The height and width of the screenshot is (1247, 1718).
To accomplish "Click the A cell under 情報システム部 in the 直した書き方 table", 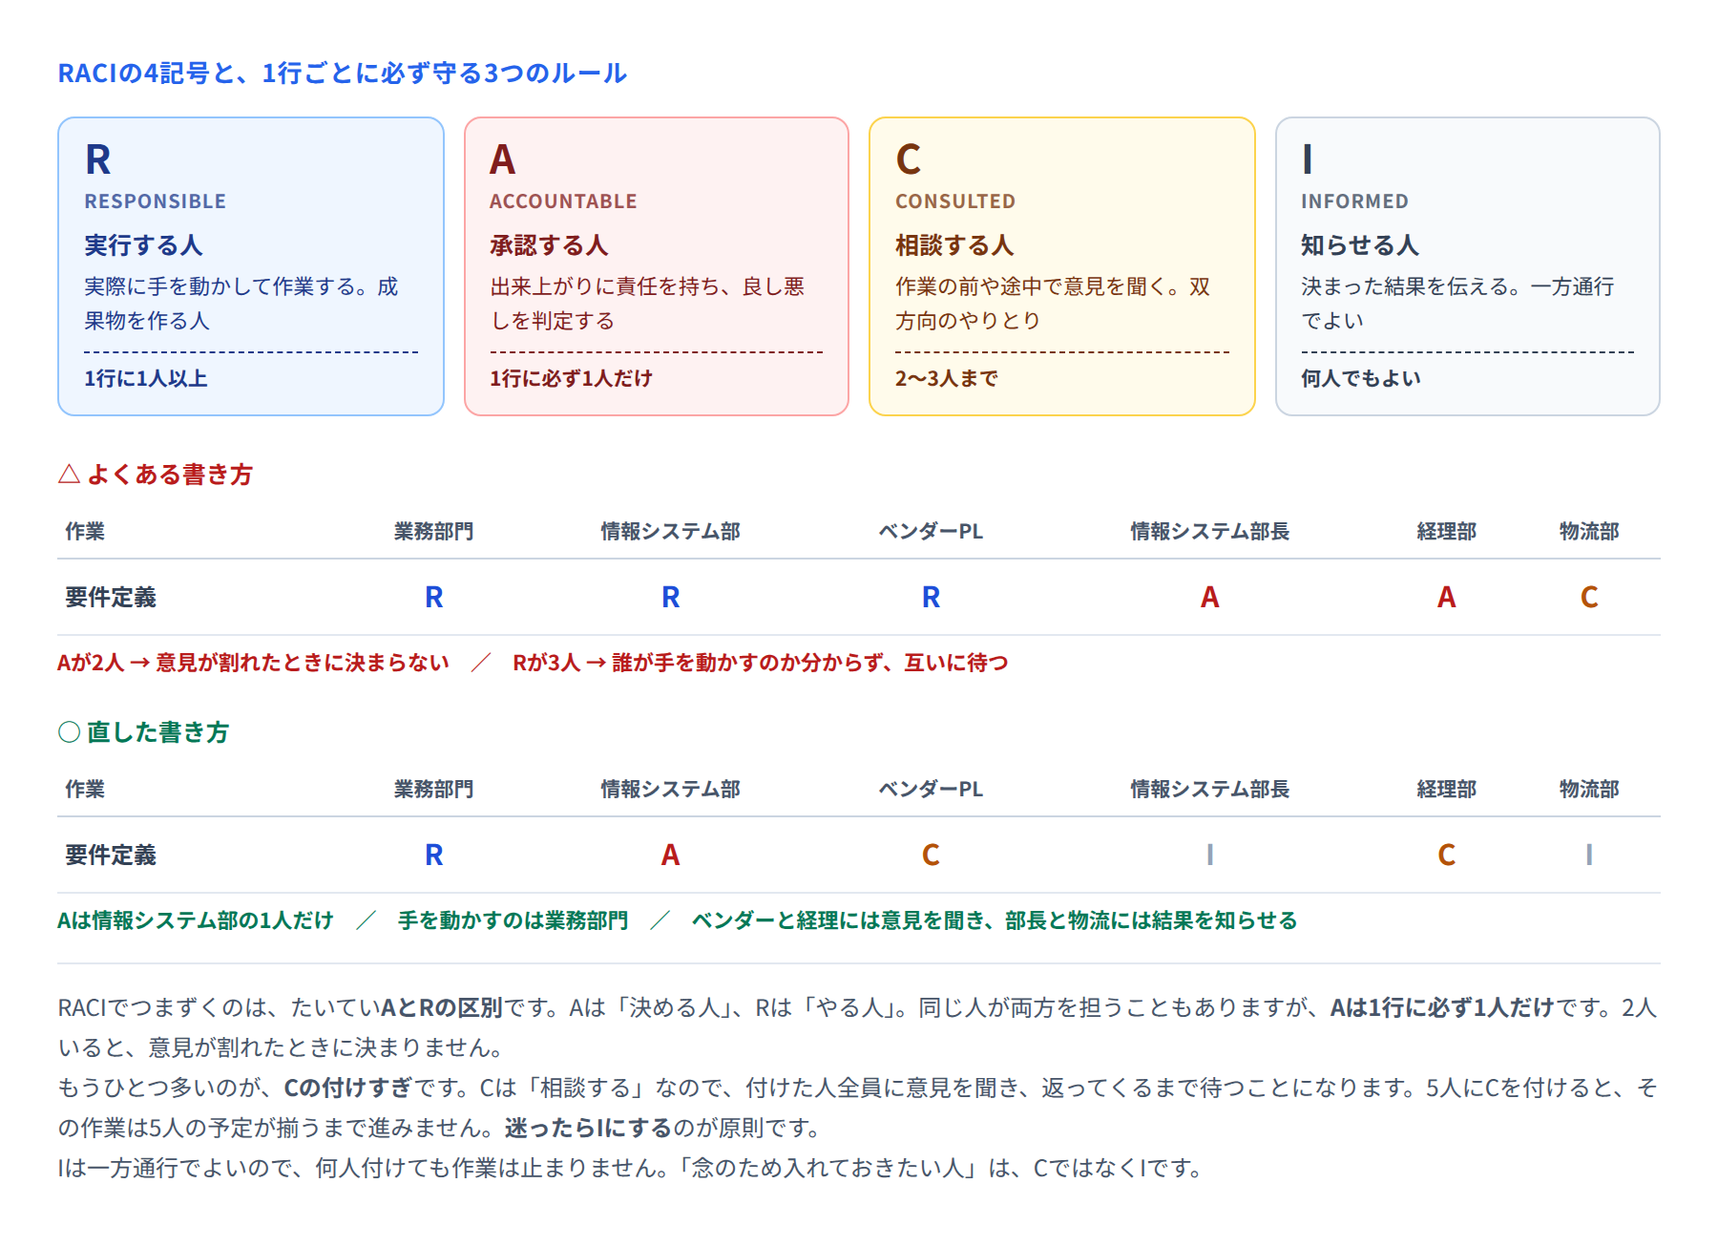I will pos(671,856).
